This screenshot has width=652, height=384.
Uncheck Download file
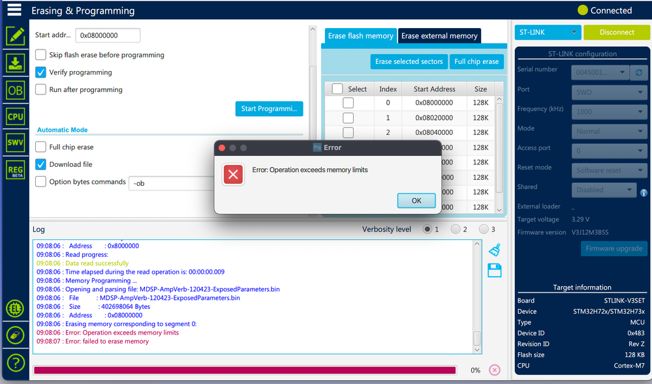[x=40, y=164]
